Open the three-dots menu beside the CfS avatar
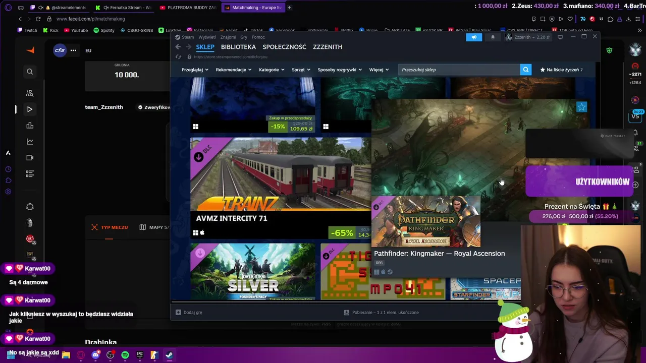The width and height of the screenshot is (646, 363). [73, 50]
